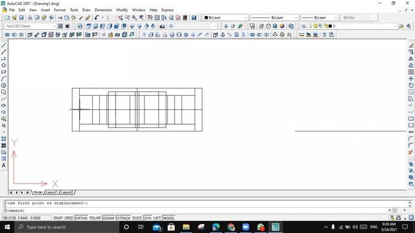Toggle GRID display in status bar
The height and width of the screenshot is (233, 415).
pyautogui.click(x=69, y=218)
